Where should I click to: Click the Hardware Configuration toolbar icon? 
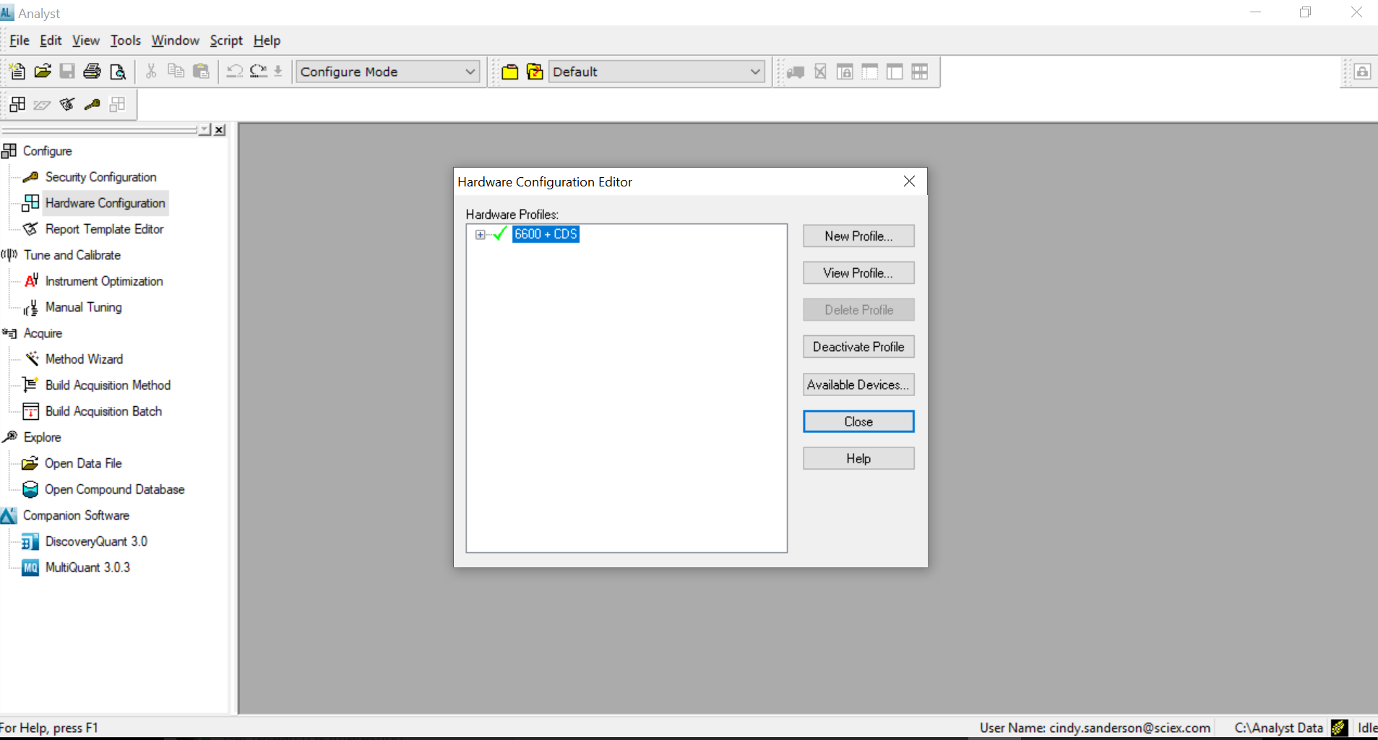(x=17, y=105)
